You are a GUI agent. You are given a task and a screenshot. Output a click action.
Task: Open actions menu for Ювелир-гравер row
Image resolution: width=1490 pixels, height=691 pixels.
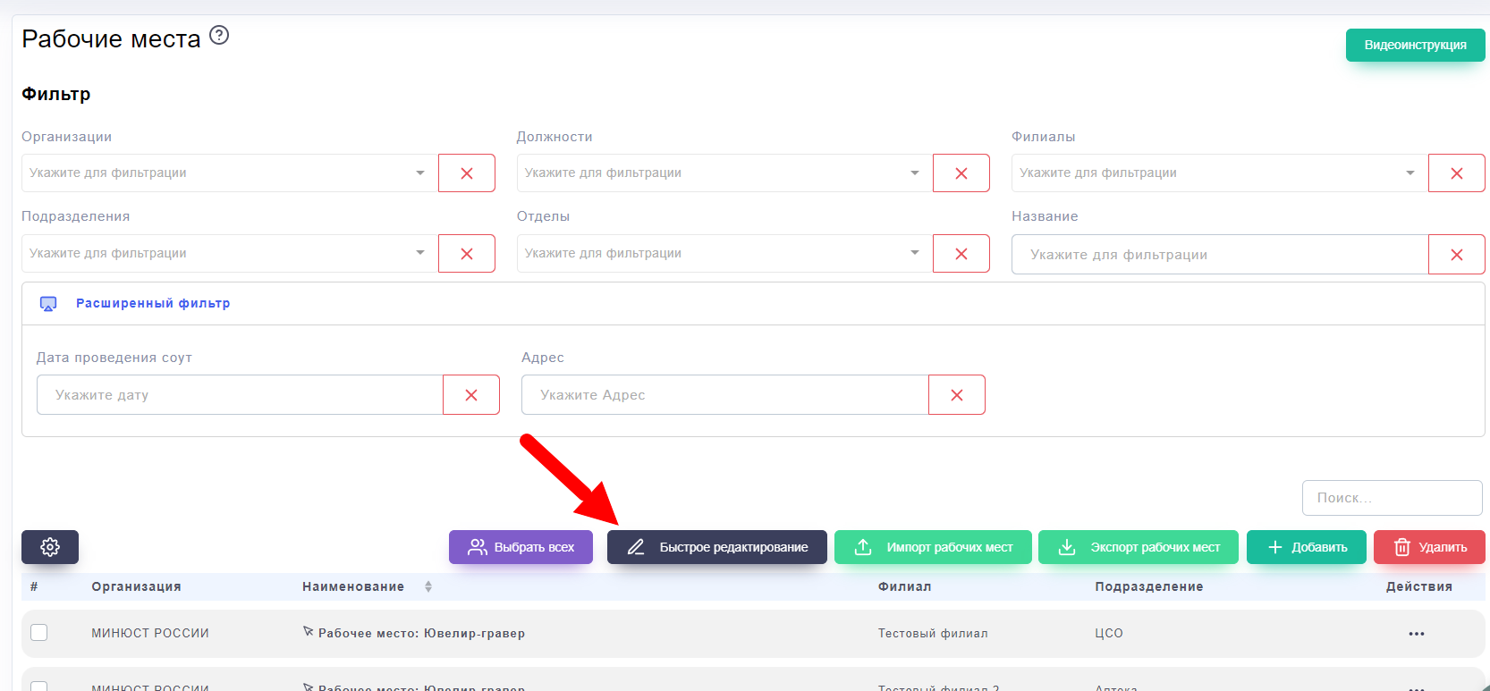click(1416, 634)
